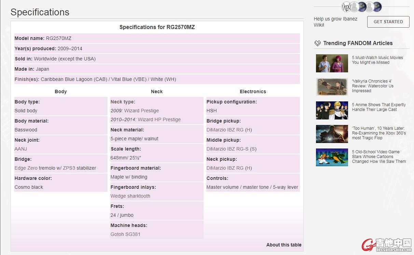The height and width of the screenshot is (255, 414).
Task: Click the Electronics column header
Action: click(x=253, y=91)
